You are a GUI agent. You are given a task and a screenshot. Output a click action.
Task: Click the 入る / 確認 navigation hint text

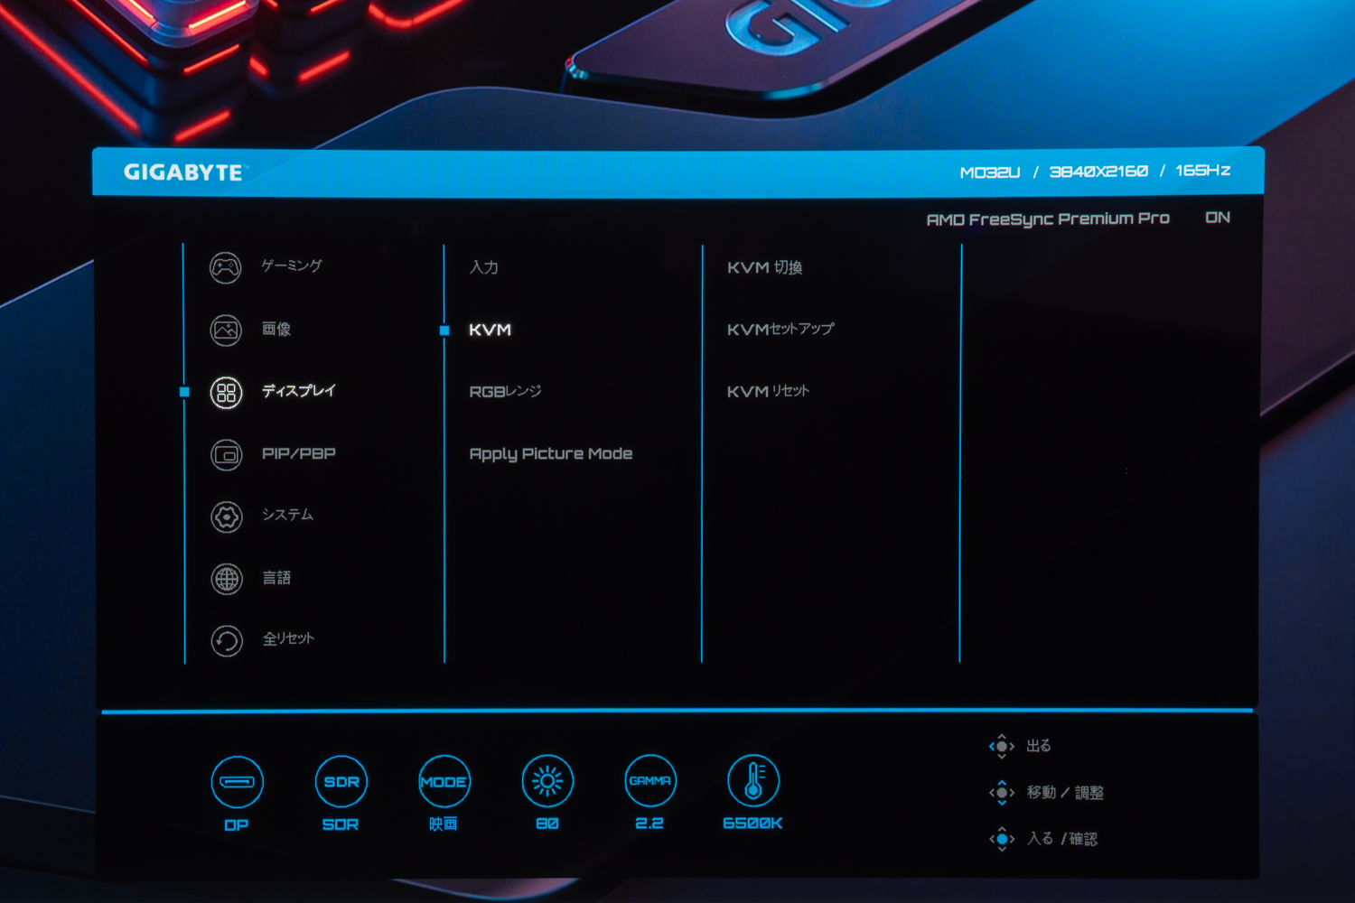(x=1062, y=839)
